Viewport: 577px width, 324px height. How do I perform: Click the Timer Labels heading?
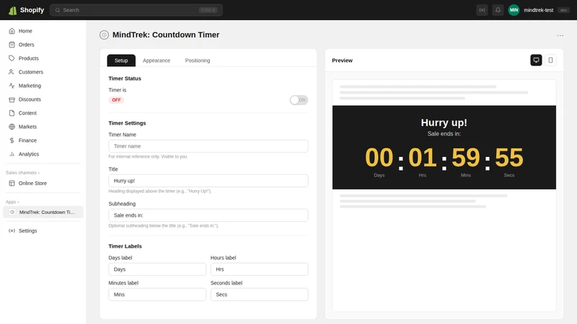pos(125,246)
